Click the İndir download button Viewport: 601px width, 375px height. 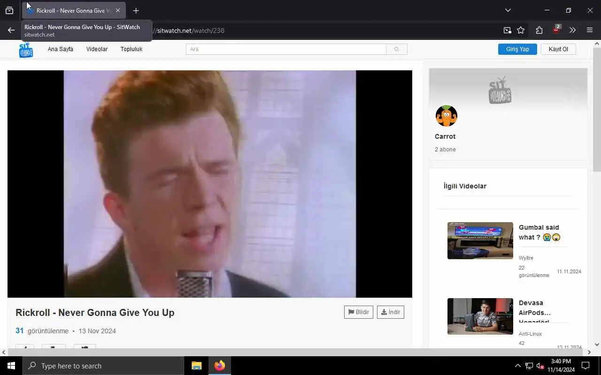coord(391,312)
